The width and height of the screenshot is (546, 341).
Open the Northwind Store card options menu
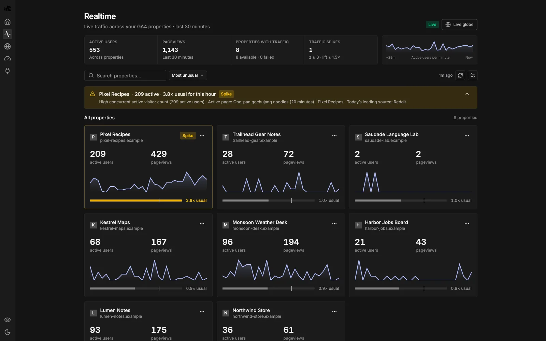point(334,312)
